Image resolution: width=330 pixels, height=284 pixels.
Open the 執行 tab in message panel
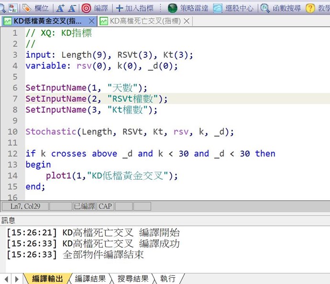pos(167,279)
